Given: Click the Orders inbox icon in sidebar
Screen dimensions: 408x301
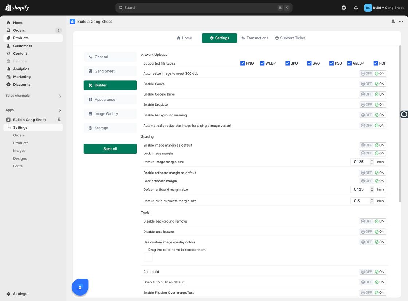Looking at the screenshot, I should point(8,30).
